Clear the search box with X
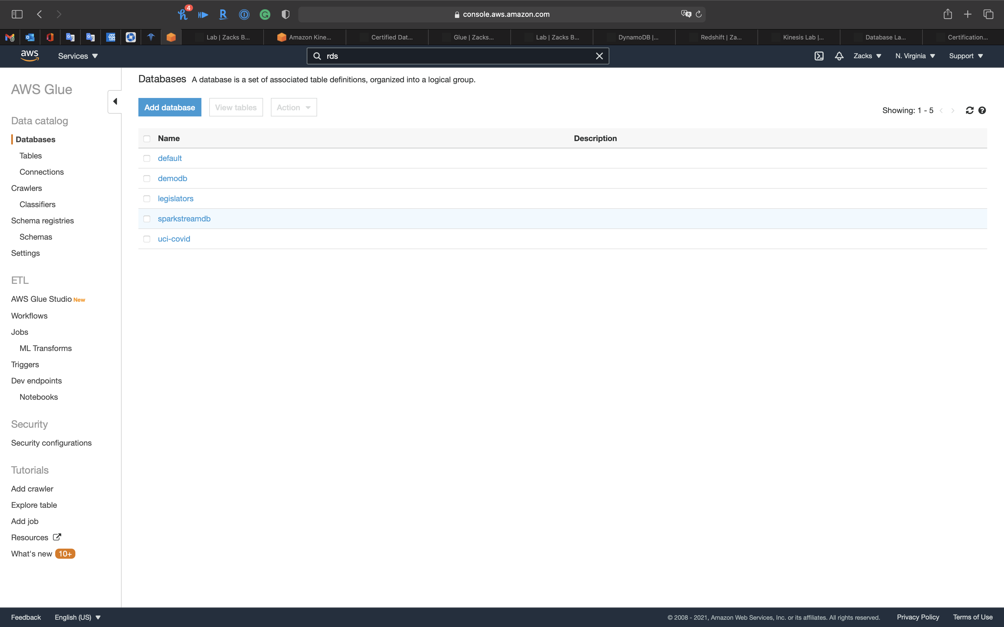The image size is (1004, 627). pos(599,56)
